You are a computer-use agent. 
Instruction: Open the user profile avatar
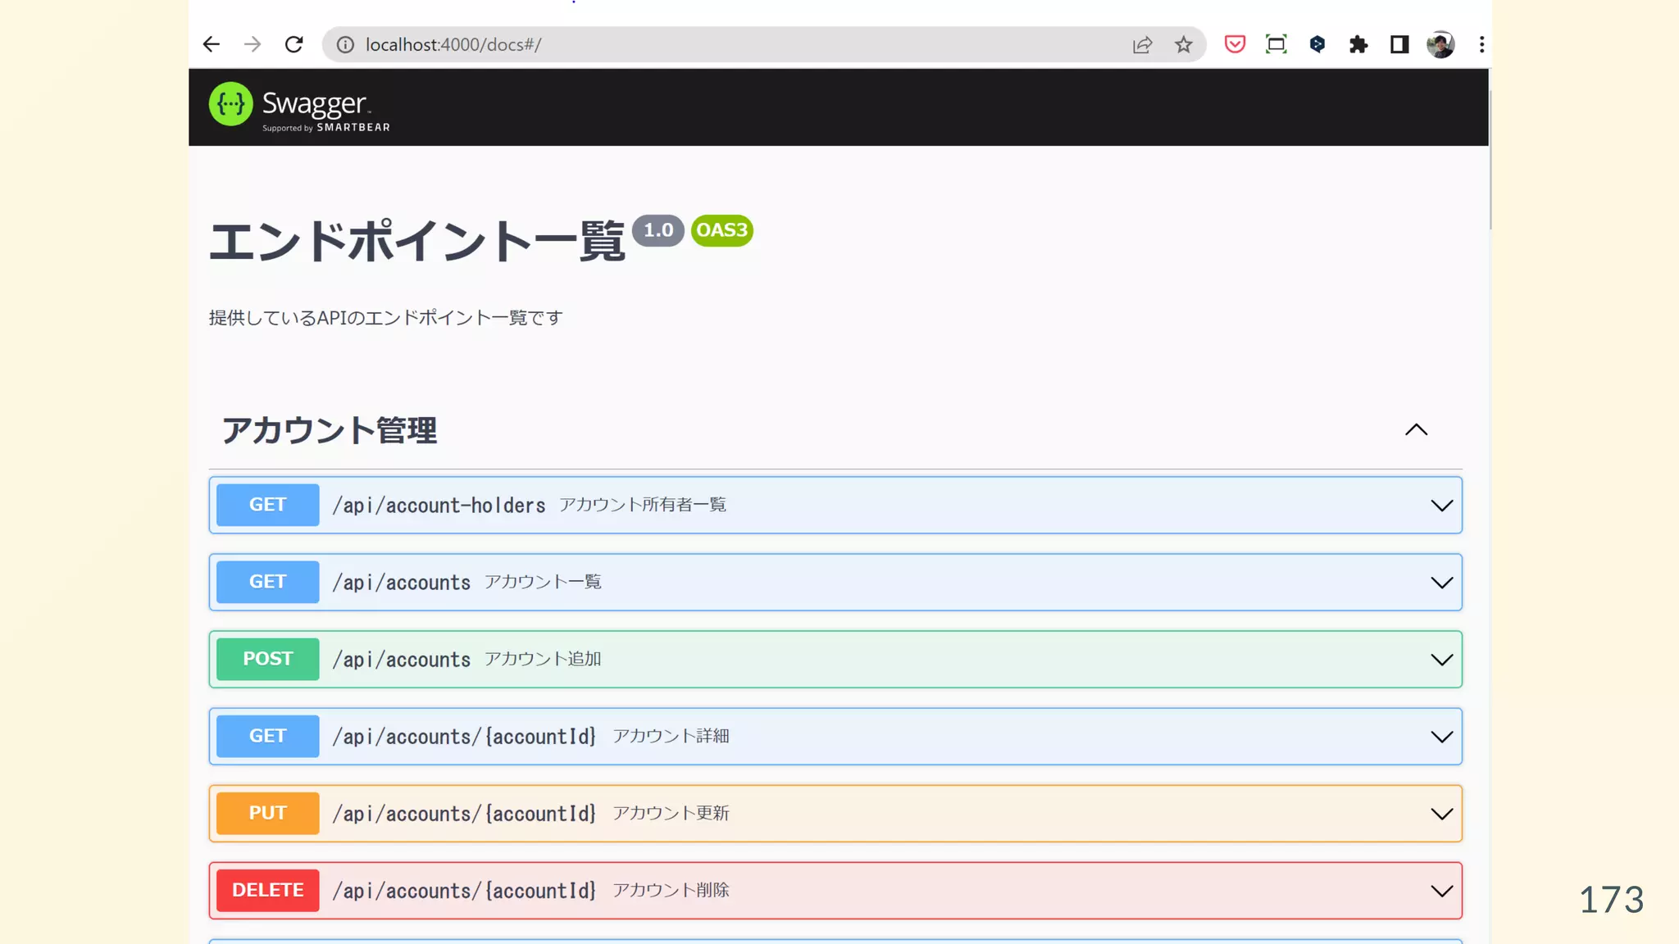point(1440,44)
